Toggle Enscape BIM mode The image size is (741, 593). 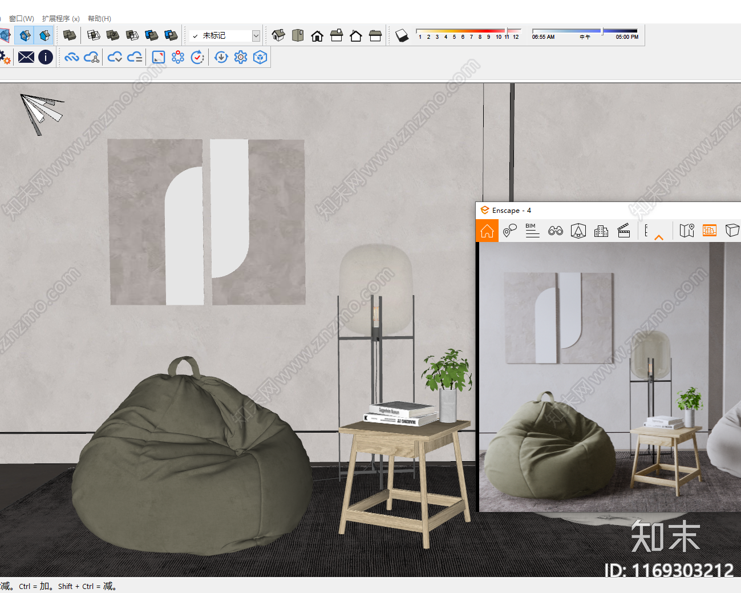coord(532,231)
